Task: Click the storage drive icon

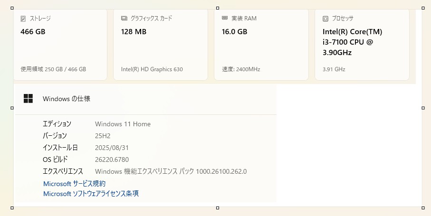Action: click(23, 19)
